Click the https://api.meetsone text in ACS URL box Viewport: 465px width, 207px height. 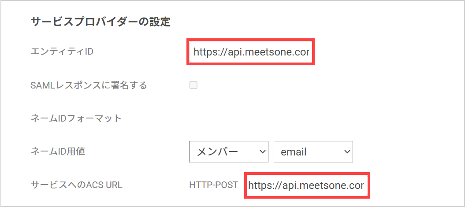point(306,186)
